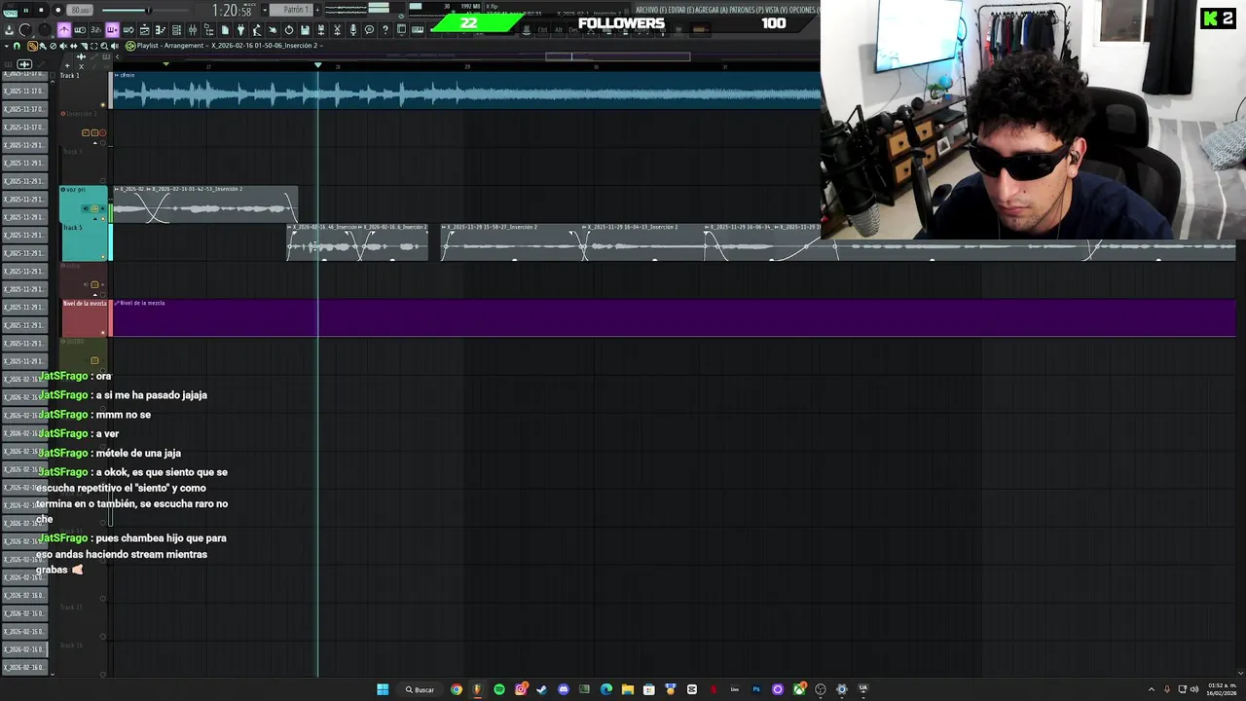Open AGREGAR menu

(x=711, y=10)
